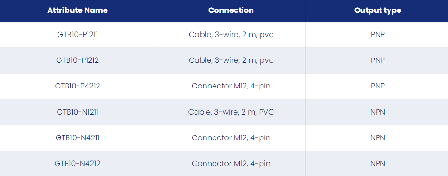The height and width of the screenshot is (176, 448).
Task: Click the PNP output in the GTB10-P4212 row
Action: pos(378,86)
